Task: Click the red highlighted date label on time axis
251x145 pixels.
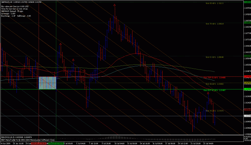Action: pyautogui.click(x=39, y=143)
